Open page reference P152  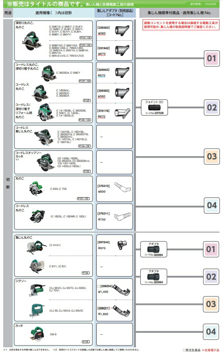pos(87,171)
